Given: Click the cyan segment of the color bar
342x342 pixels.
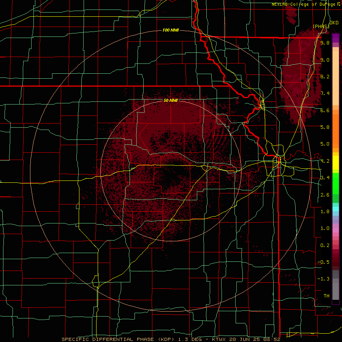Looking at the screenshot, I should [336, 209].
